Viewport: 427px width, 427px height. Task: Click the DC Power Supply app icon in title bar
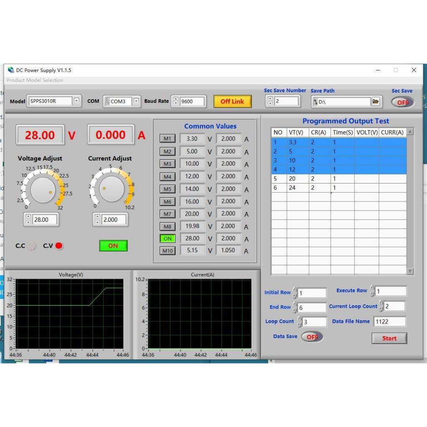tap(11, 70)
